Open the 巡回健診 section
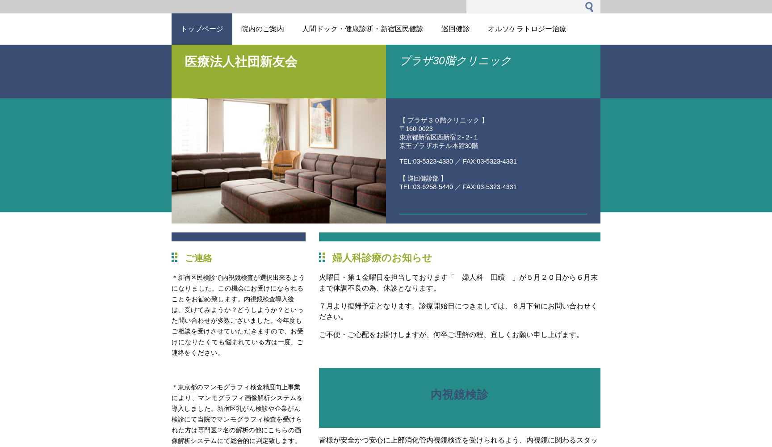The image size is (772, 447). coord(456,29)
